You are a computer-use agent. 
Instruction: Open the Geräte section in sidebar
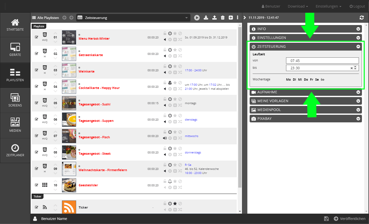(15, 50)
